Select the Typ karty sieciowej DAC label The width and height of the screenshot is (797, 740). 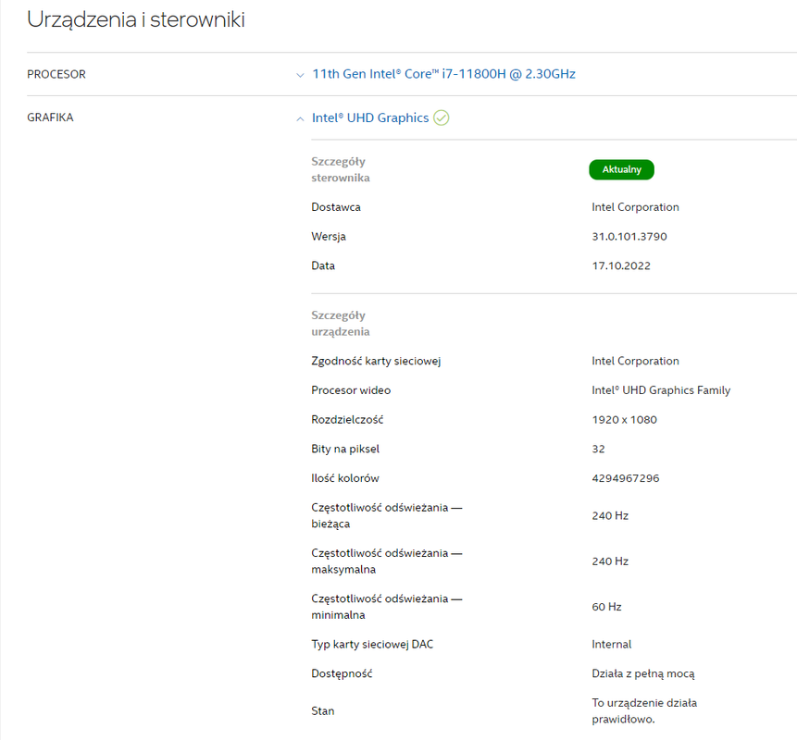point(372,645)
